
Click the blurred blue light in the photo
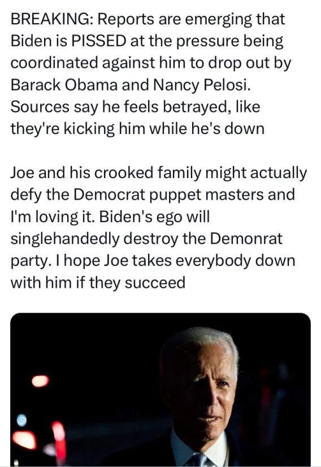coord(21,420)
